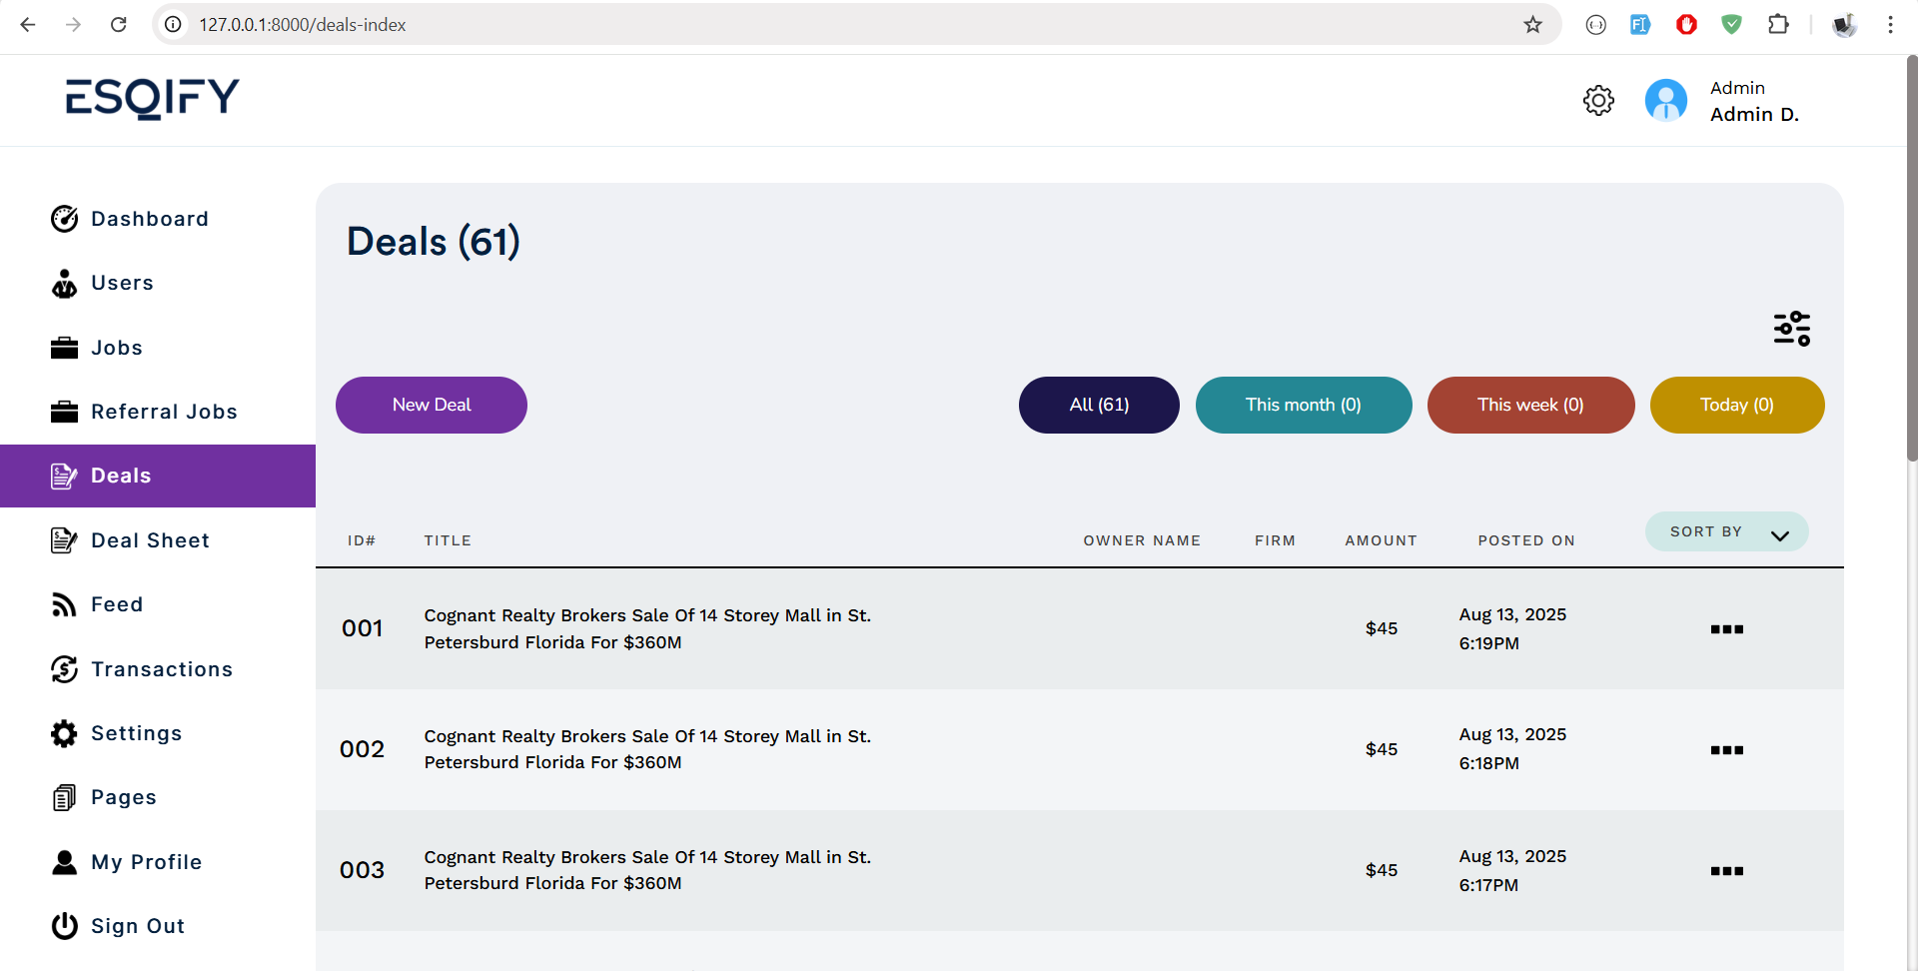Open the Chrome three-dot menu

coord(1890,25)
